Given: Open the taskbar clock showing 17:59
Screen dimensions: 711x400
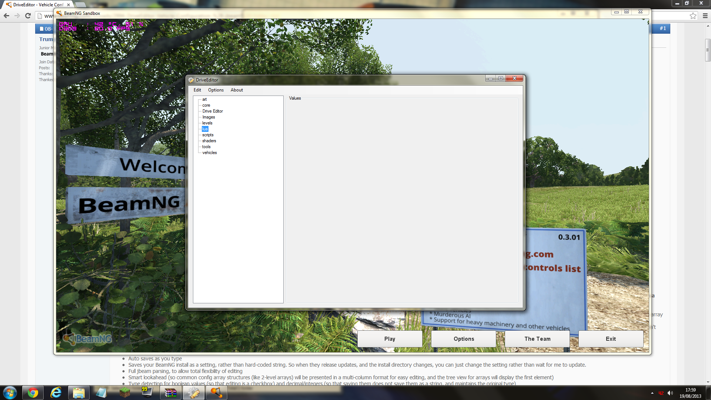Looking at the screenshot, I should (690, 393).
